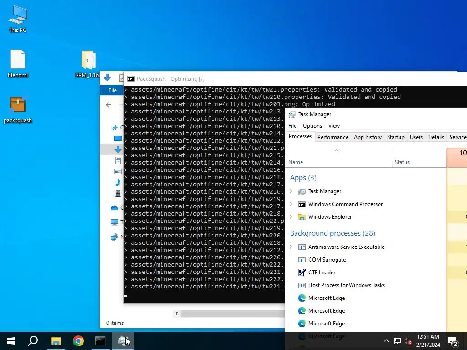Screen dimensions: 467x350
Task: Open OneDrive cloud icon in Explorer sidebar
Action: tap(114, 208)
